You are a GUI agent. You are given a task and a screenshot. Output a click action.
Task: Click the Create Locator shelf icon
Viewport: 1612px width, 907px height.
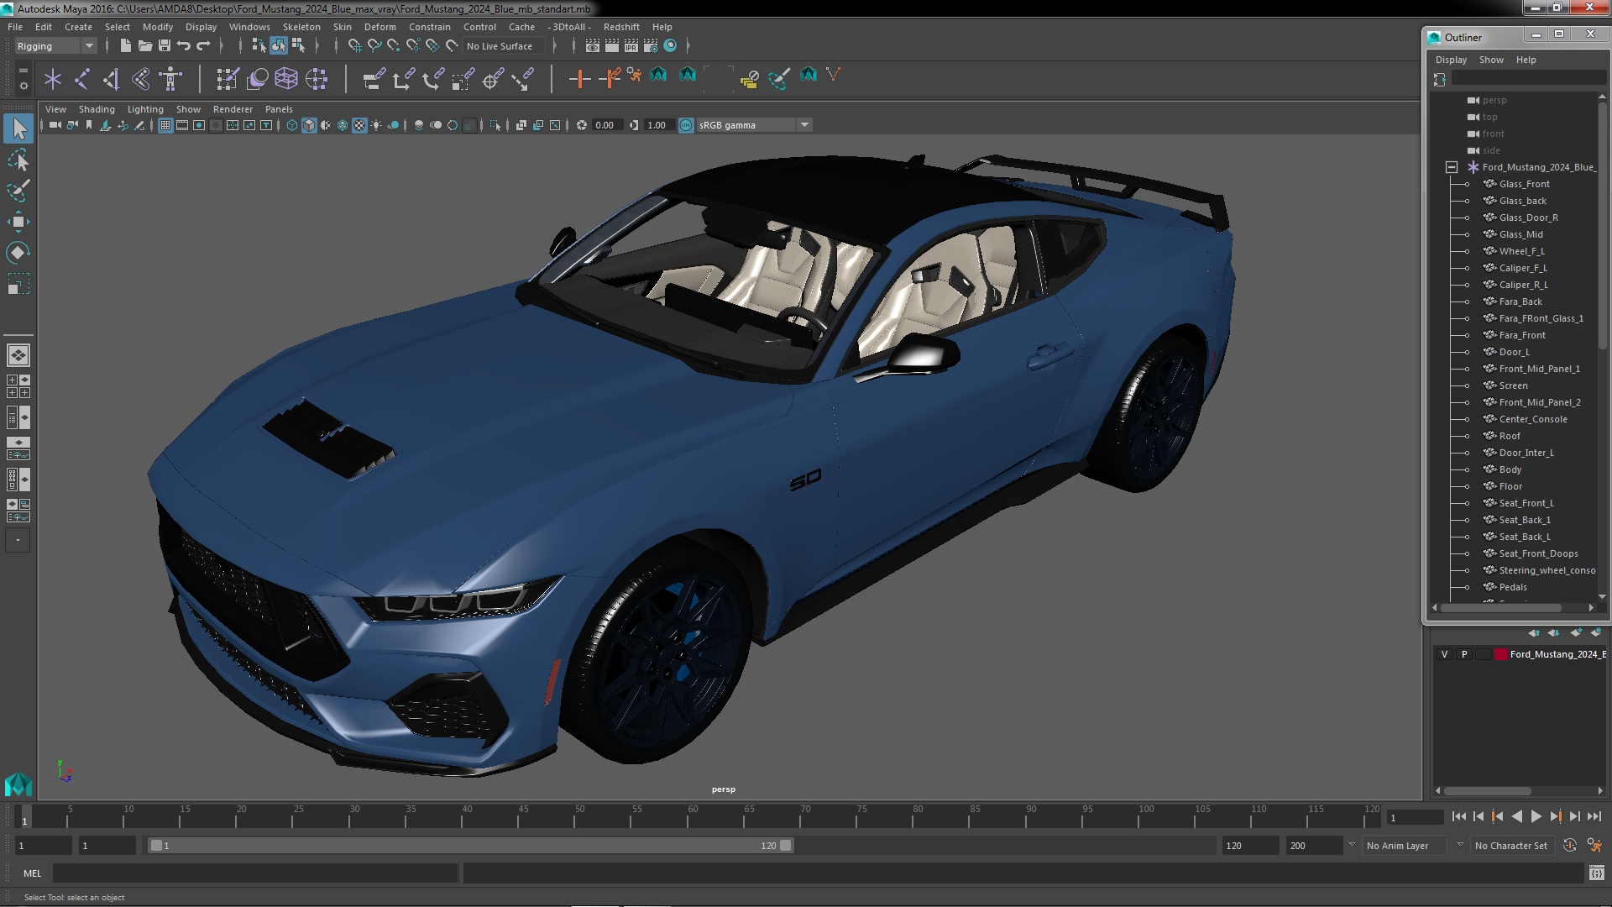(53, 79)
